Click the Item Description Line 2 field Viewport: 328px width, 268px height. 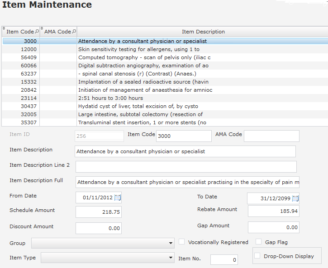[186, 167]
